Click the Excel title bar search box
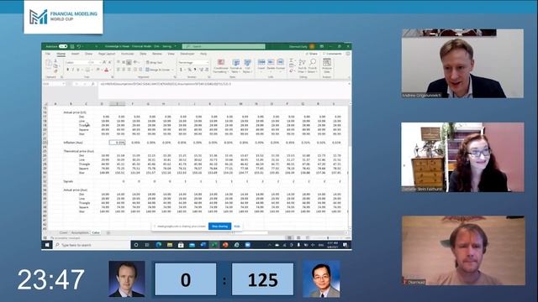 point(224,46)
